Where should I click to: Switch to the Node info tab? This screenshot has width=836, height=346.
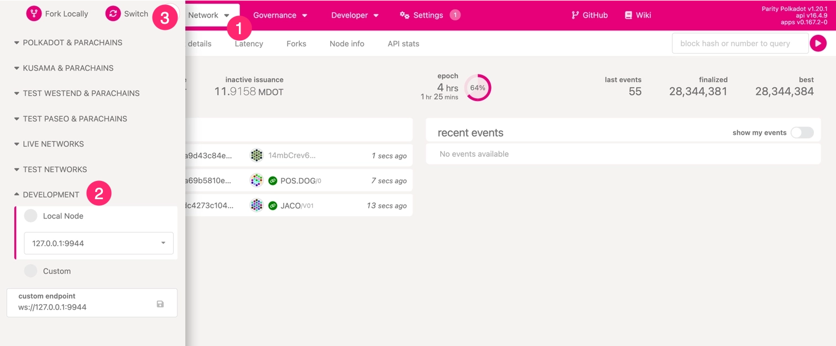click(347, 44)
